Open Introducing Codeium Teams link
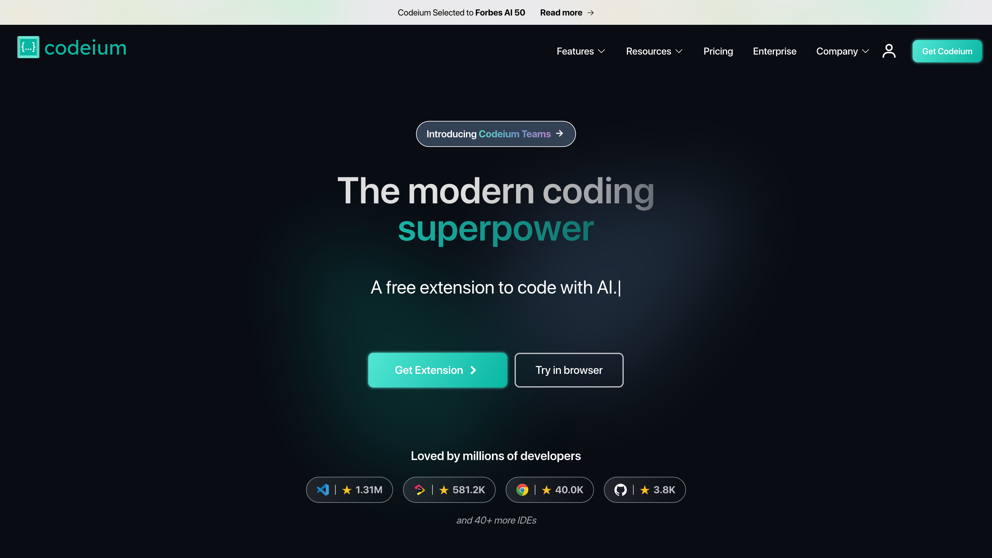The width and height of the screenshot is (992, 558). coord(496,134)
